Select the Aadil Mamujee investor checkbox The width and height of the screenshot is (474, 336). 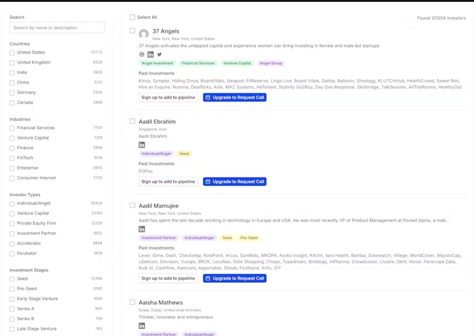tap(132, 206)
